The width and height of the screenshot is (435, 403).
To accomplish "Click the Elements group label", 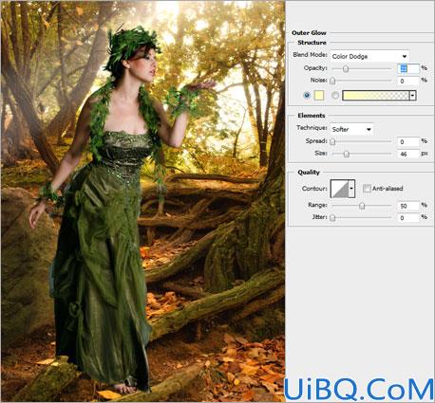I will (312, 116).
